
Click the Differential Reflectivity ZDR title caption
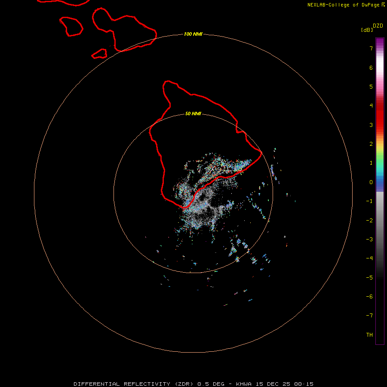[193, 384]
